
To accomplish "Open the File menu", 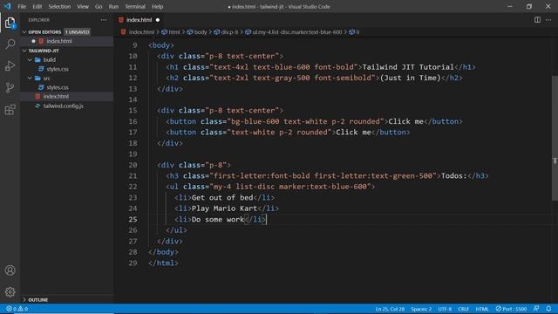I will click(x=22, y=6).
